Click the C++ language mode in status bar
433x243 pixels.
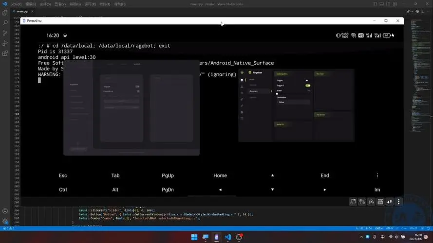click(404, 228)
